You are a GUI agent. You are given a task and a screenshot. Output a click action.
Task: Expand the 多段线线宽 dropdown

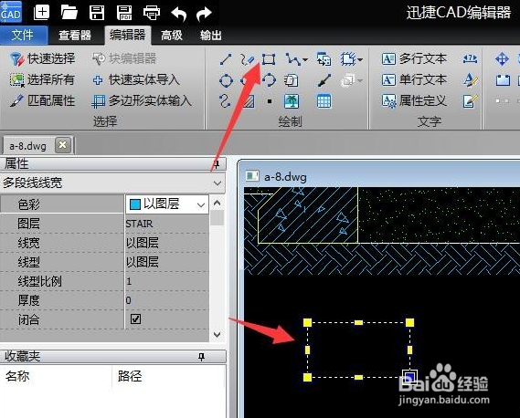click(218, 183)
